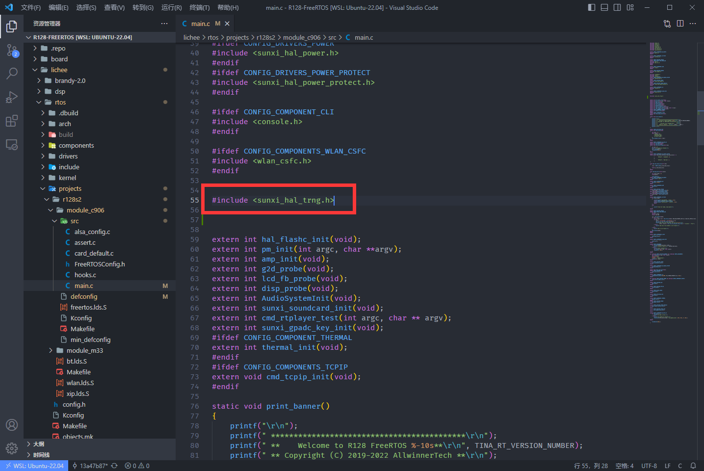704x471 pixels.
Task: Open the Source Control view
Action: 12,50
